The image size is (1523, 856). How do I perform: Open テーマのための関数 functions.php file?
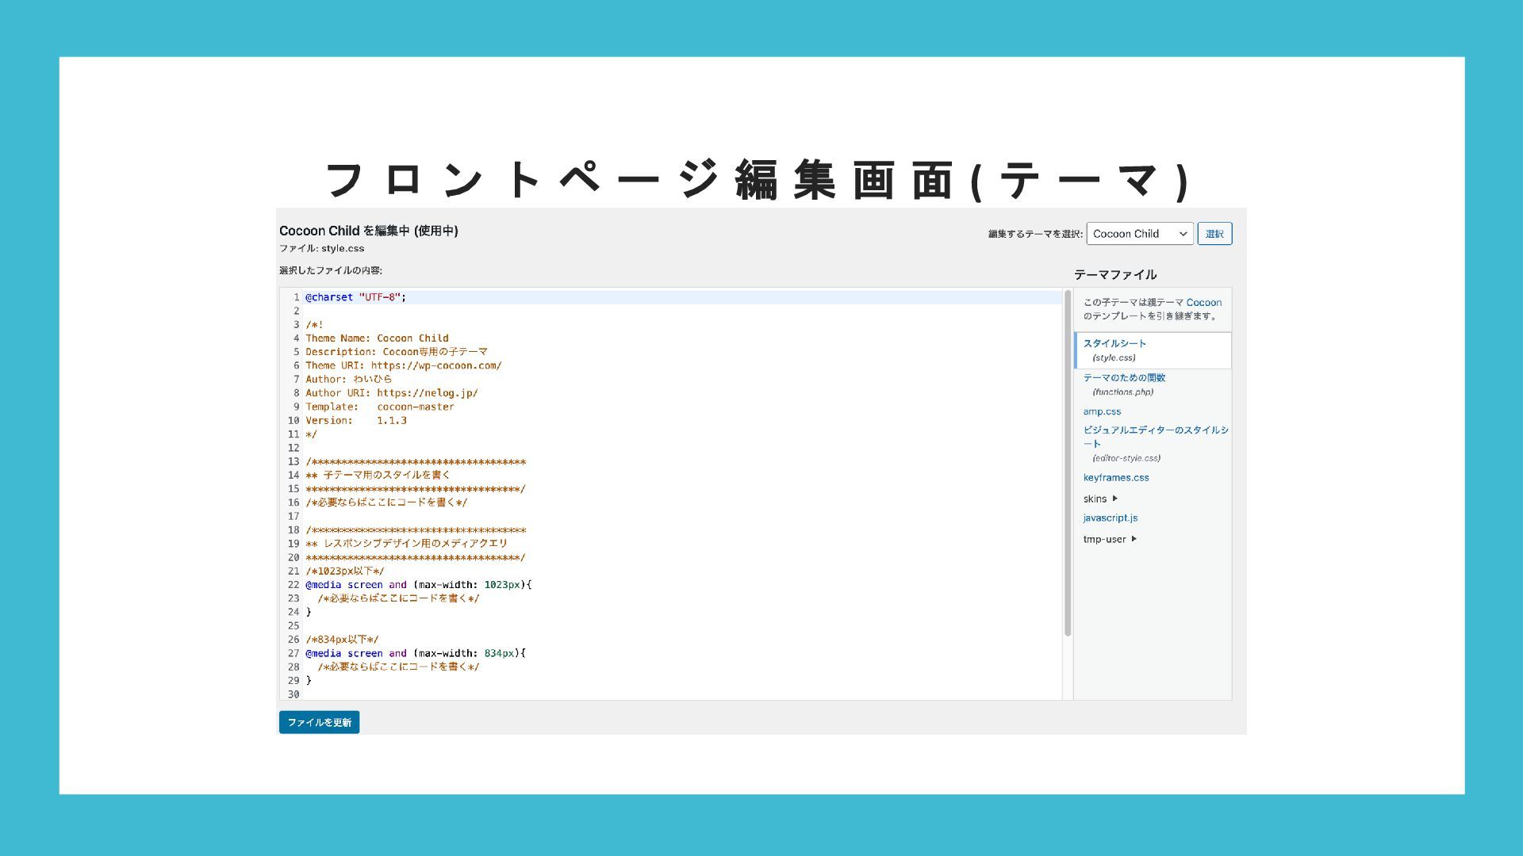click(1124, 378)
